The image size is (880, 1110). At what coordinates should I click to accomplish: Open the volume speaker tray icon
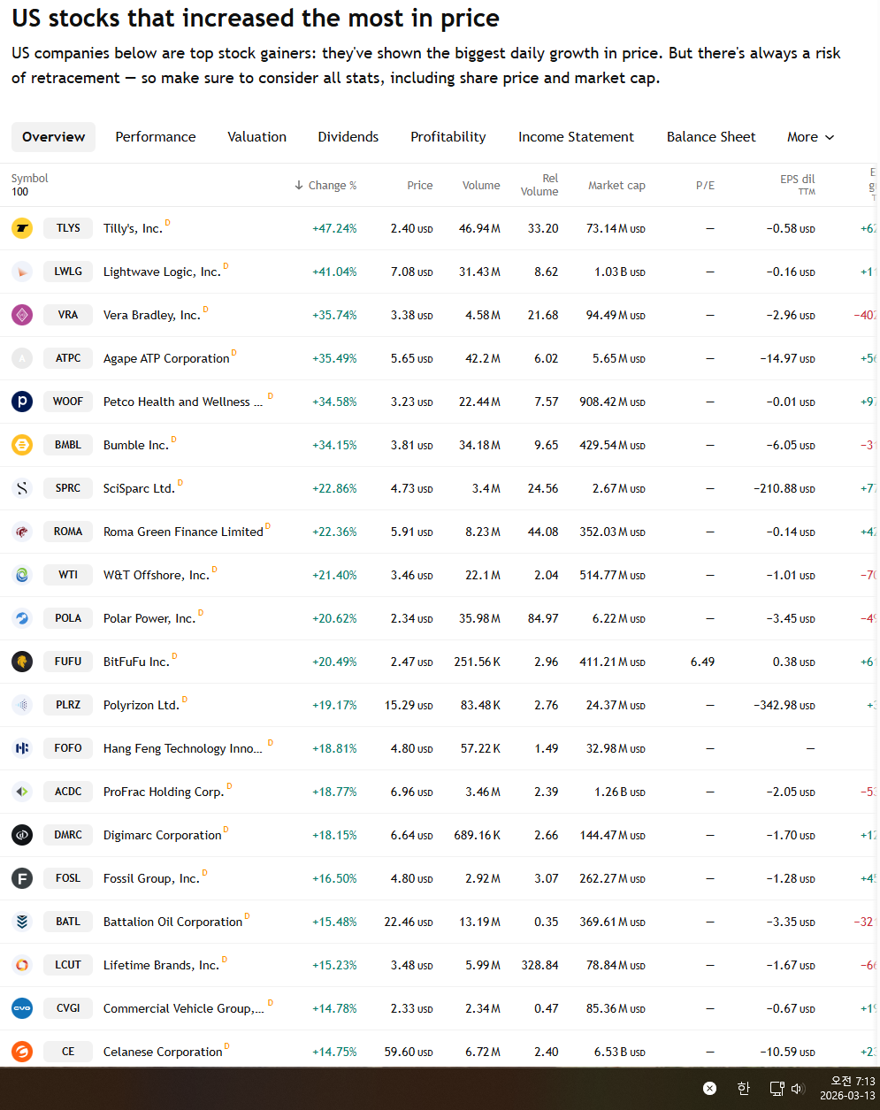coord(797,1089)
